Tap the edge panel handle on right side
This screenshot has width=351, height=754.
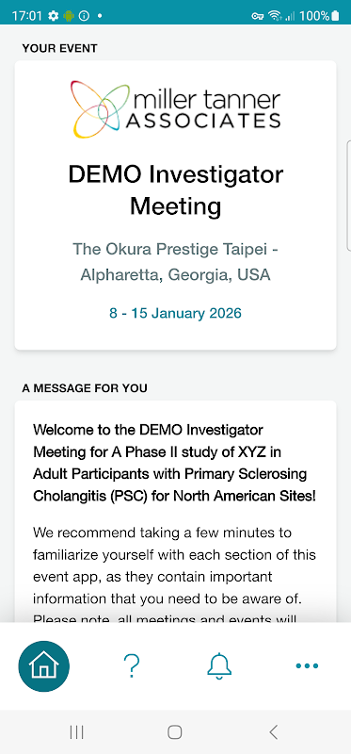[348, 196]
